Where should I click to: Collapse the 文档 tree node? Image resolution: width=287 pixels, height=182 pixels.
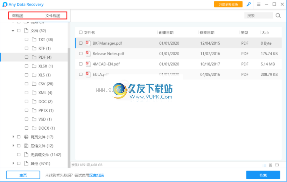[13, 31]
